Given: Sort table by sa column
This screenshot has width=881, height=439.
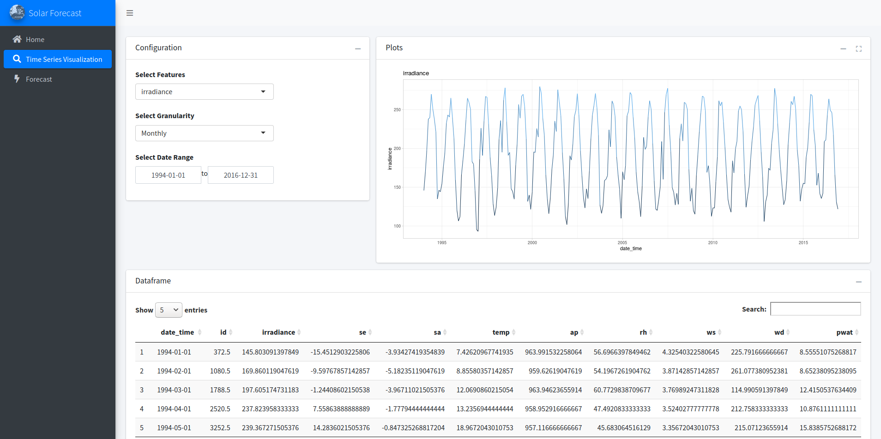Looking at the screenshot, I should pyautogui.click(x=440, y=332).
